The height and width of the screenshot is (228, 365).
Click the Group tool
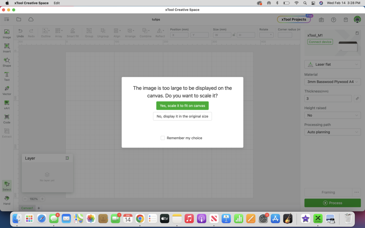tap(89, 33)
